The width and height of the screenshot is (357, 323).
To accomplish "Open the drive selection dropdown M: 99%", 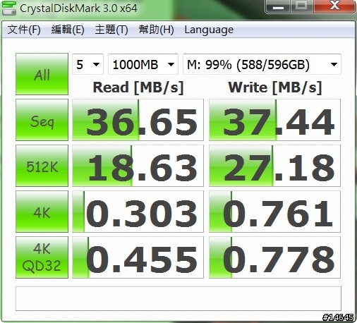I will point(262,64).
